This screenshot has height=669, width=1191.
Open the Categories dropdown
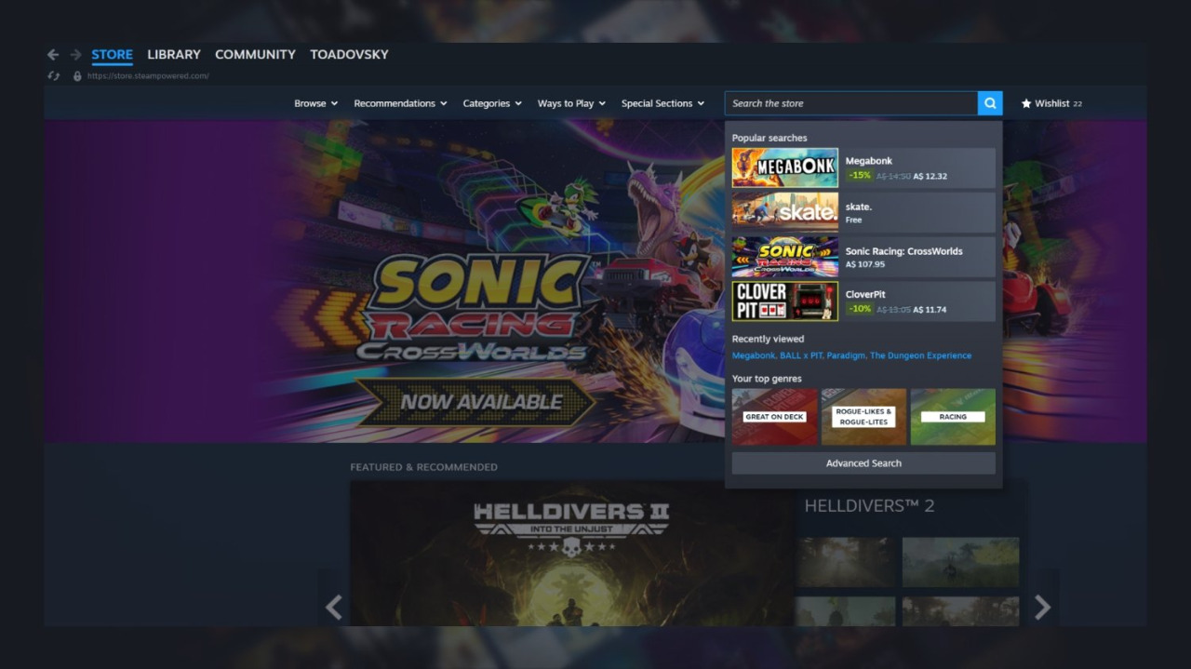pyautogui.click(x=492, y=103)
